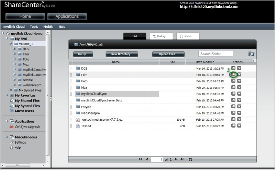Screen dimensions: 275x170
Task: Click the mydlink Cloud Home house icon
Action: 8,33
